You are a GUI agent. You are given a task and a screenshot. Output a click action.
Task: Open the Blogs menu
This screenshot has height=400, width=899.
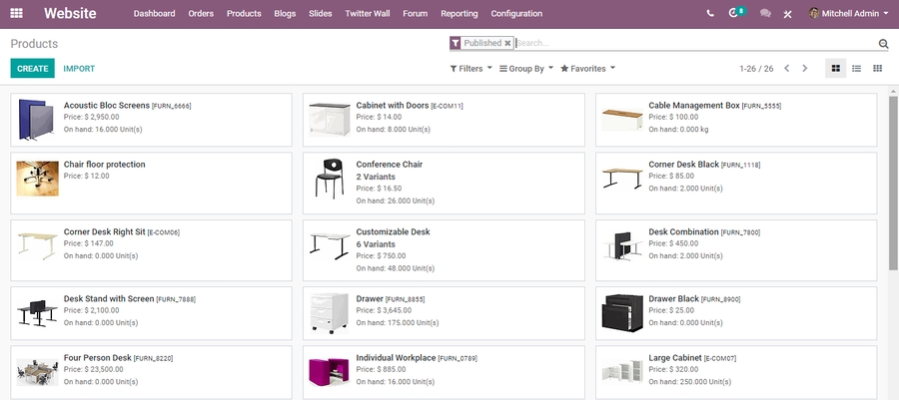tap(285, 13)
